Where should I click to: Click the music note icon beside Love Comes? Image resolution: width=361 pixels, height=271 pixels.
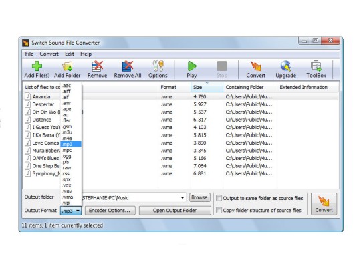click(x=28, y=143)
